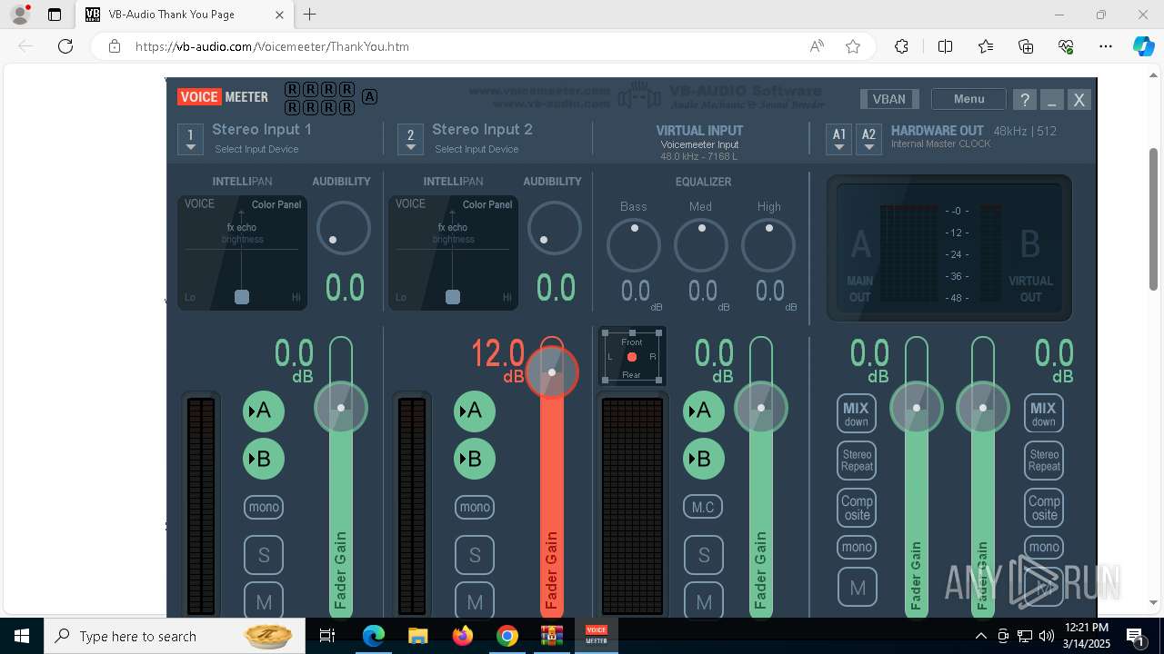Viewport: 1164px width, 654px height.
Task: Select Composite mode on A output
Action: (x=857, y=508)
